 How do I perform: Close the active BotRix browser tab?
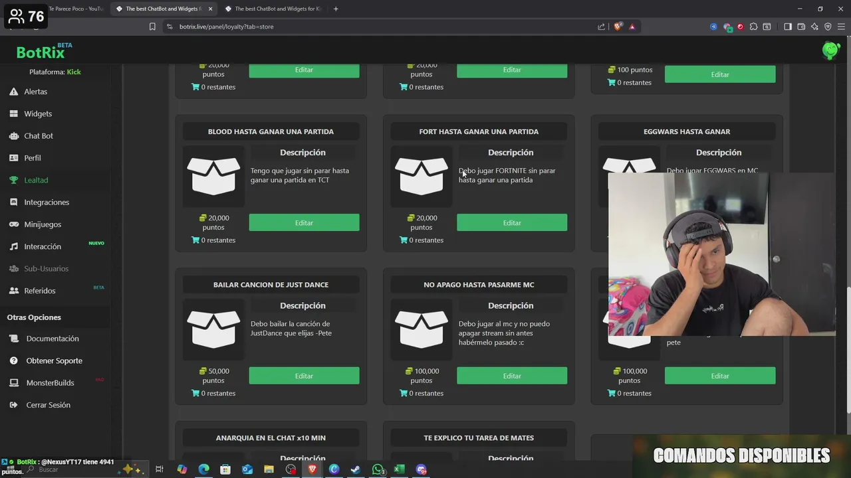pyautogui.click(x=211, y=9)
